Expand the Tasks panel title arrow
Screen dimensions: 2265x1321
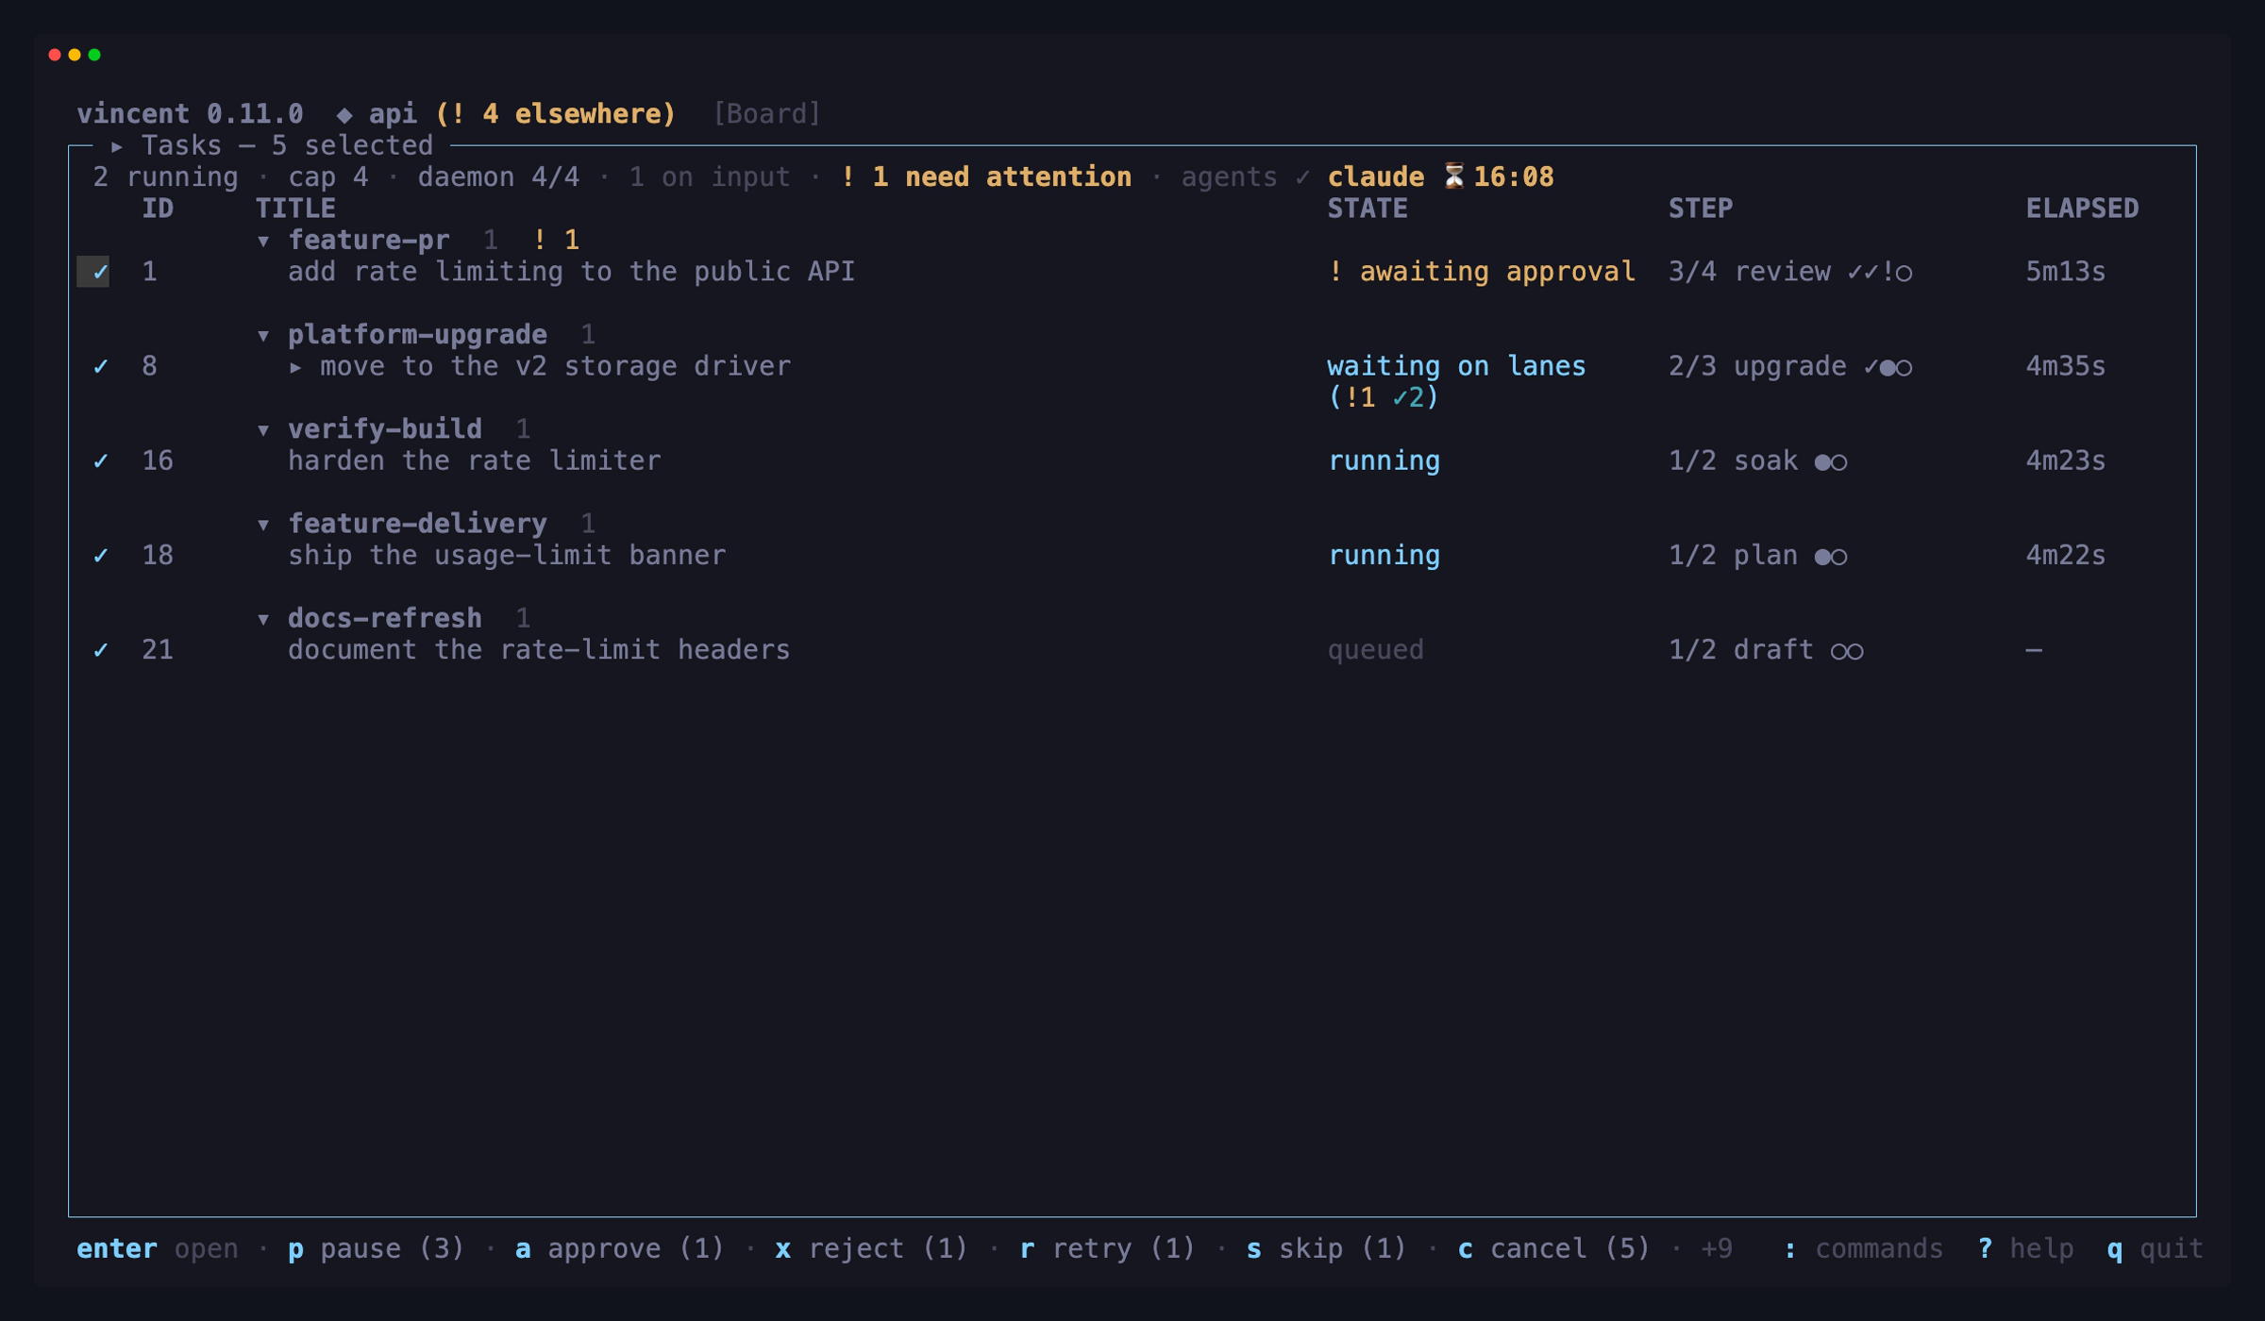[x=117, y=146]
